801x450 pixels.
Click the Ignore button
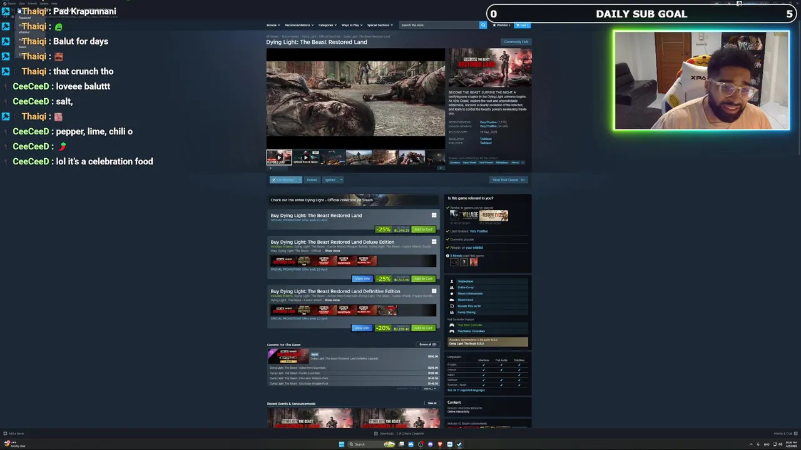click(330, 180)
